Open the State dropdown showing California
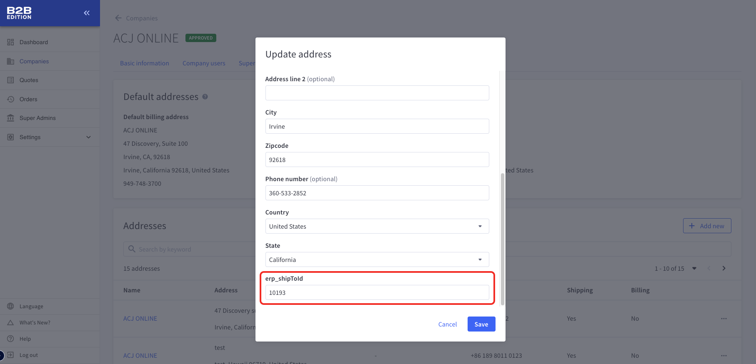The width and height of the screenshot is (756, 364). [x=377, y=259]
